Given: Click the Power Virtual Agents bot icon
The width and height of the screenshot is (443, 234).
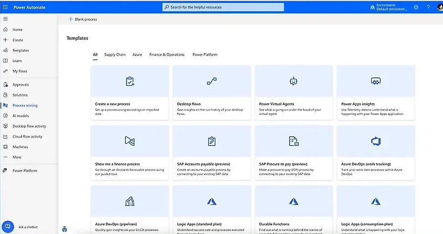Looking at the screenshot, I should pyautogui.click(x=294, y=81).
